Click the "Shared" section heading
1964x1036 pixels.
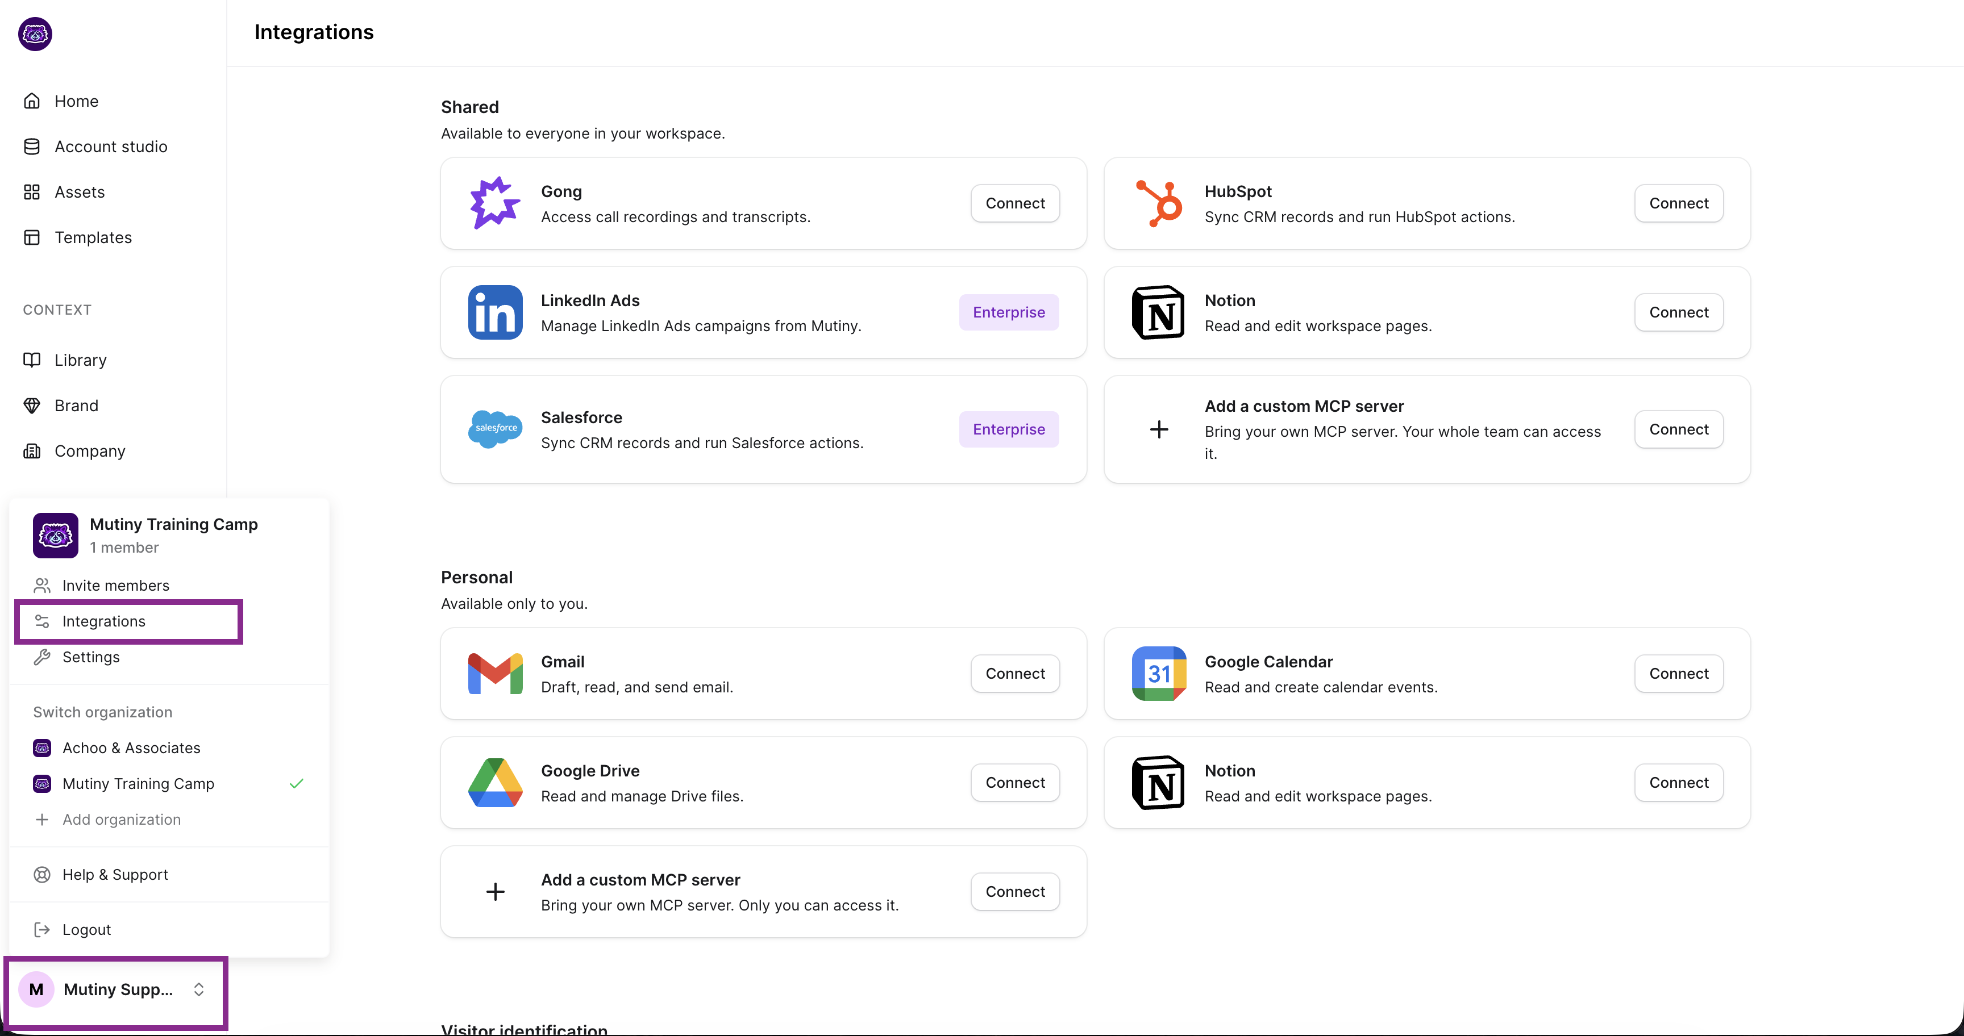[469, 107]
